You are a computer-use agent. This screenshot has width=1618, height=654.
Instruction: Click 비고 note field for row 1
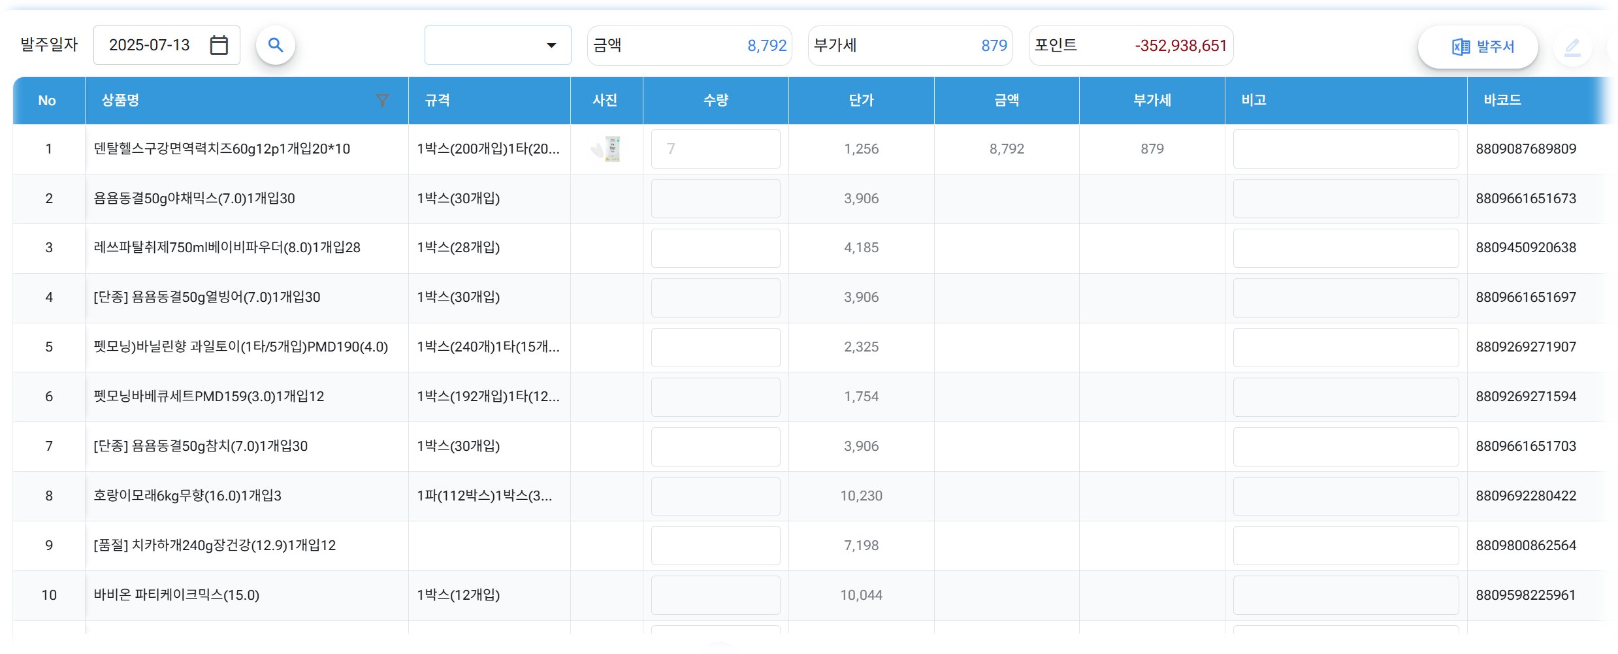[1346, 149]
